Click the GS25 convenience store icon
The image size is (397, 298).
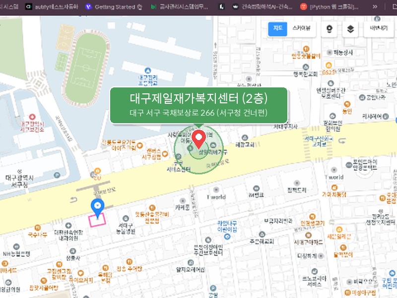329,66
